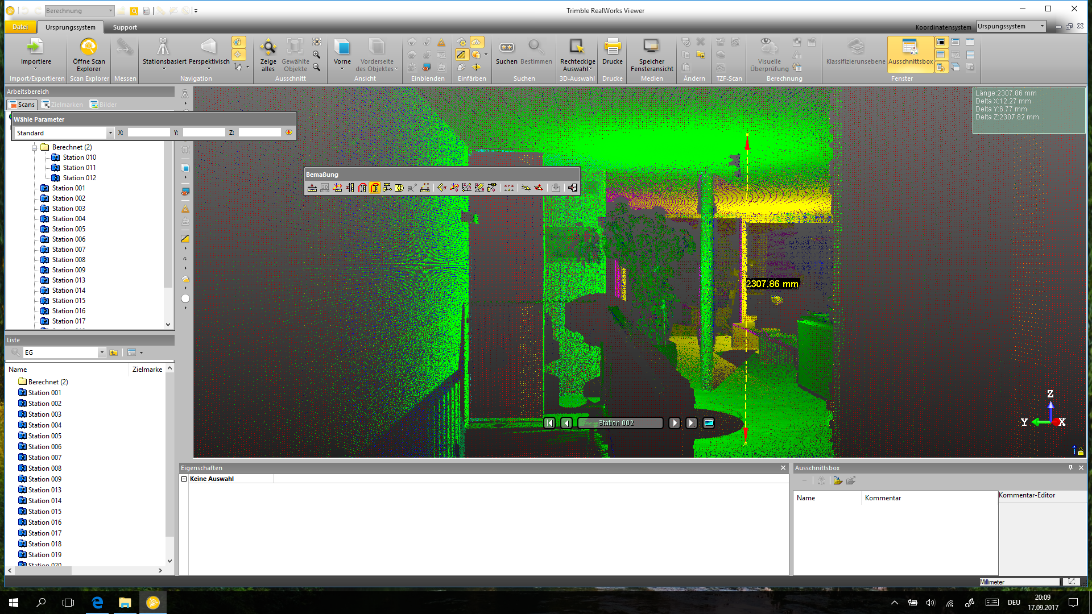Select the vertical distance measurement tool
Image resolution: width=1092 pixels, height=614 pixels.
pyautogui.click(x=350, y=188)
